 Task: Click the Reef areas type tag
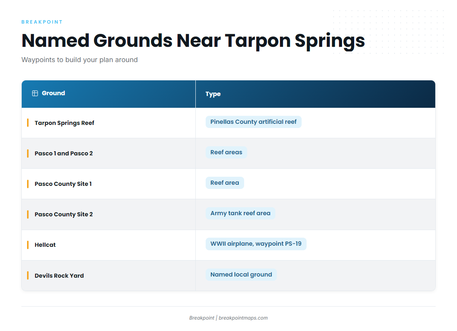point(226,152)
